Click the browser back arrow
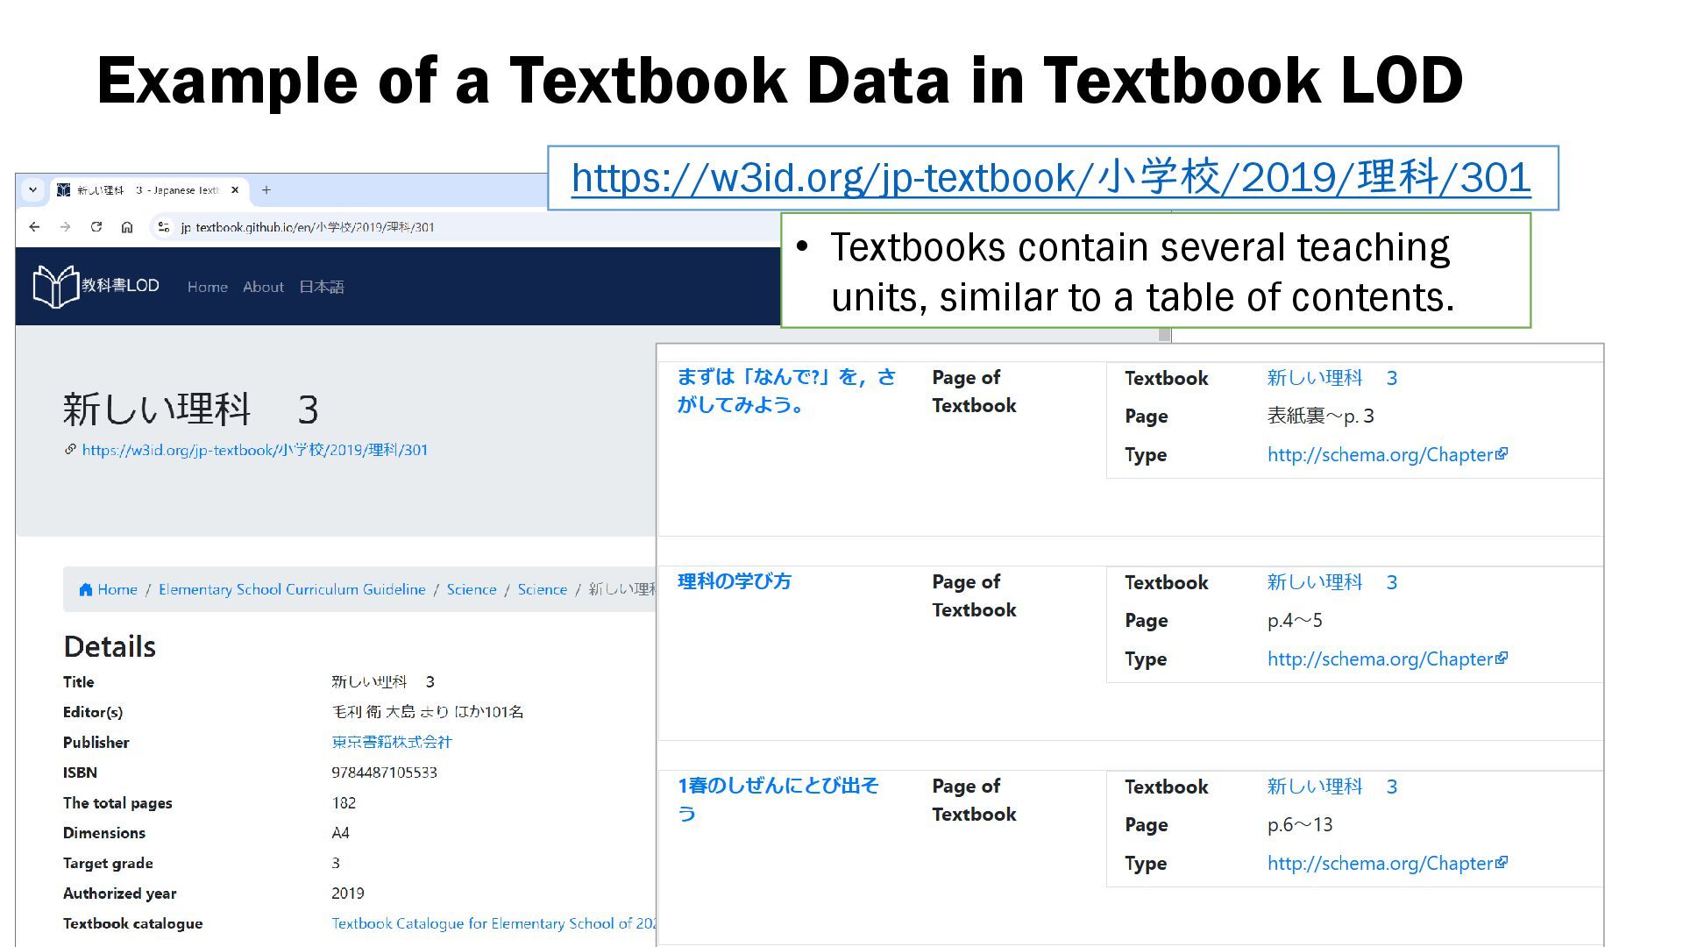Image resolution: width=1683 pixels, height=947 pixels. [x=34, y=227]
